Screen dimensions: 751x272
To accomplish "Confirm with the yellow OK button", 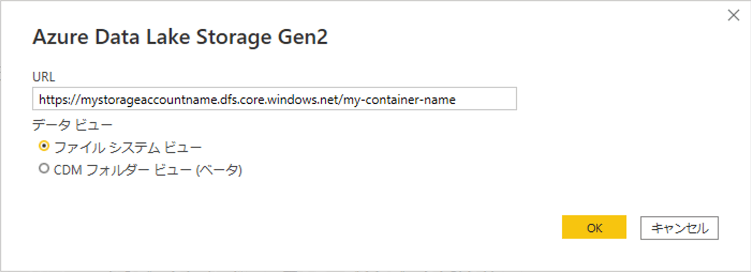I will coord(594,227).
